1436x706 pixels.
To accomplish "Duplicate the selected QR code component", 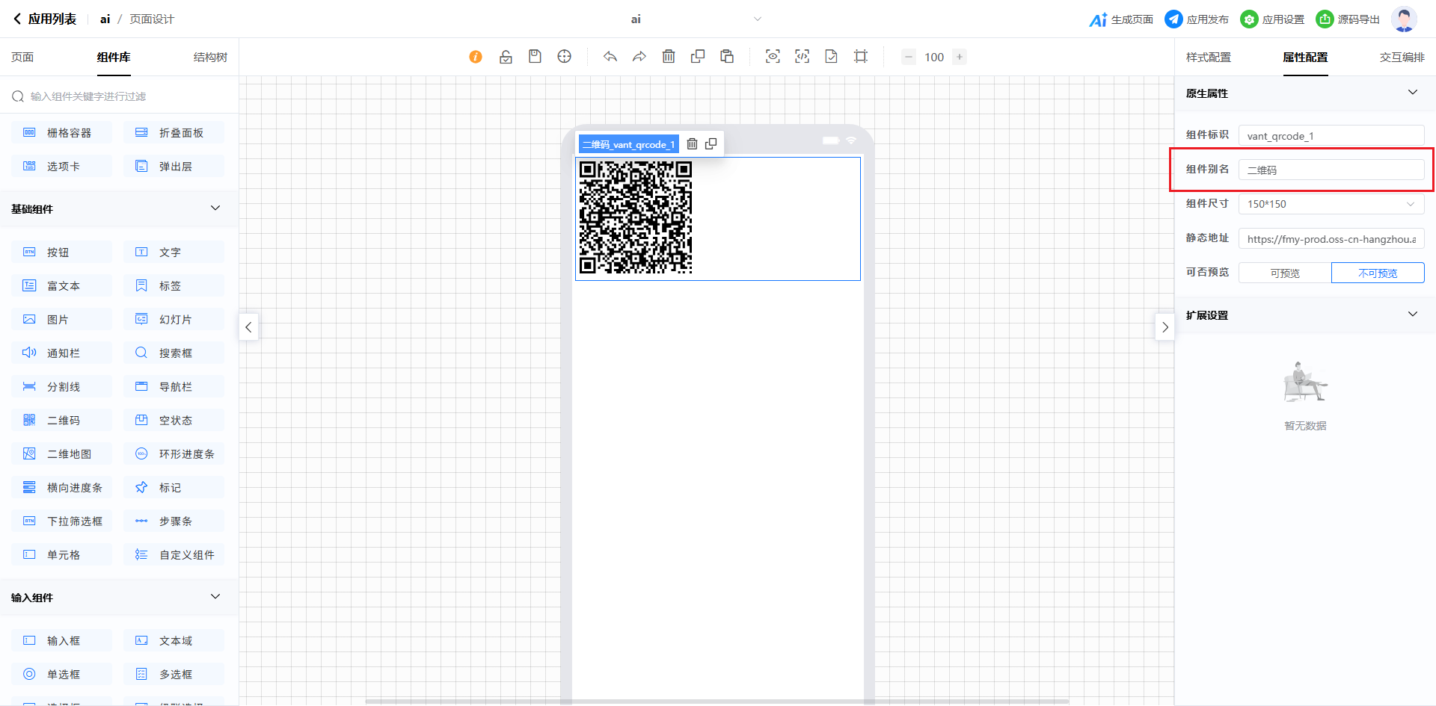I will pyautogui.click(x=711, y=144).
